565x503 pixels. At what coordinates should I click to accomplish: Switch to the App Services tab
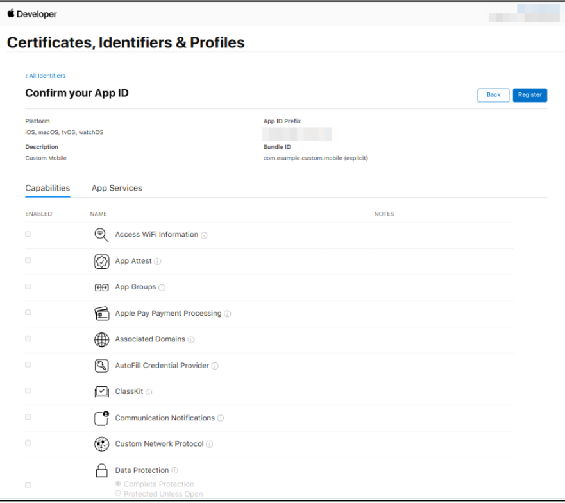[117, 188]
